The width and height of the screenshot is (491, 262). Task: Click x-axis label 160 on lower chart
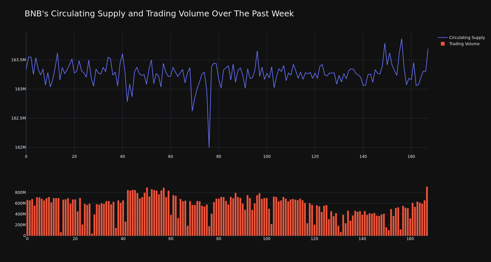(410, 239)
